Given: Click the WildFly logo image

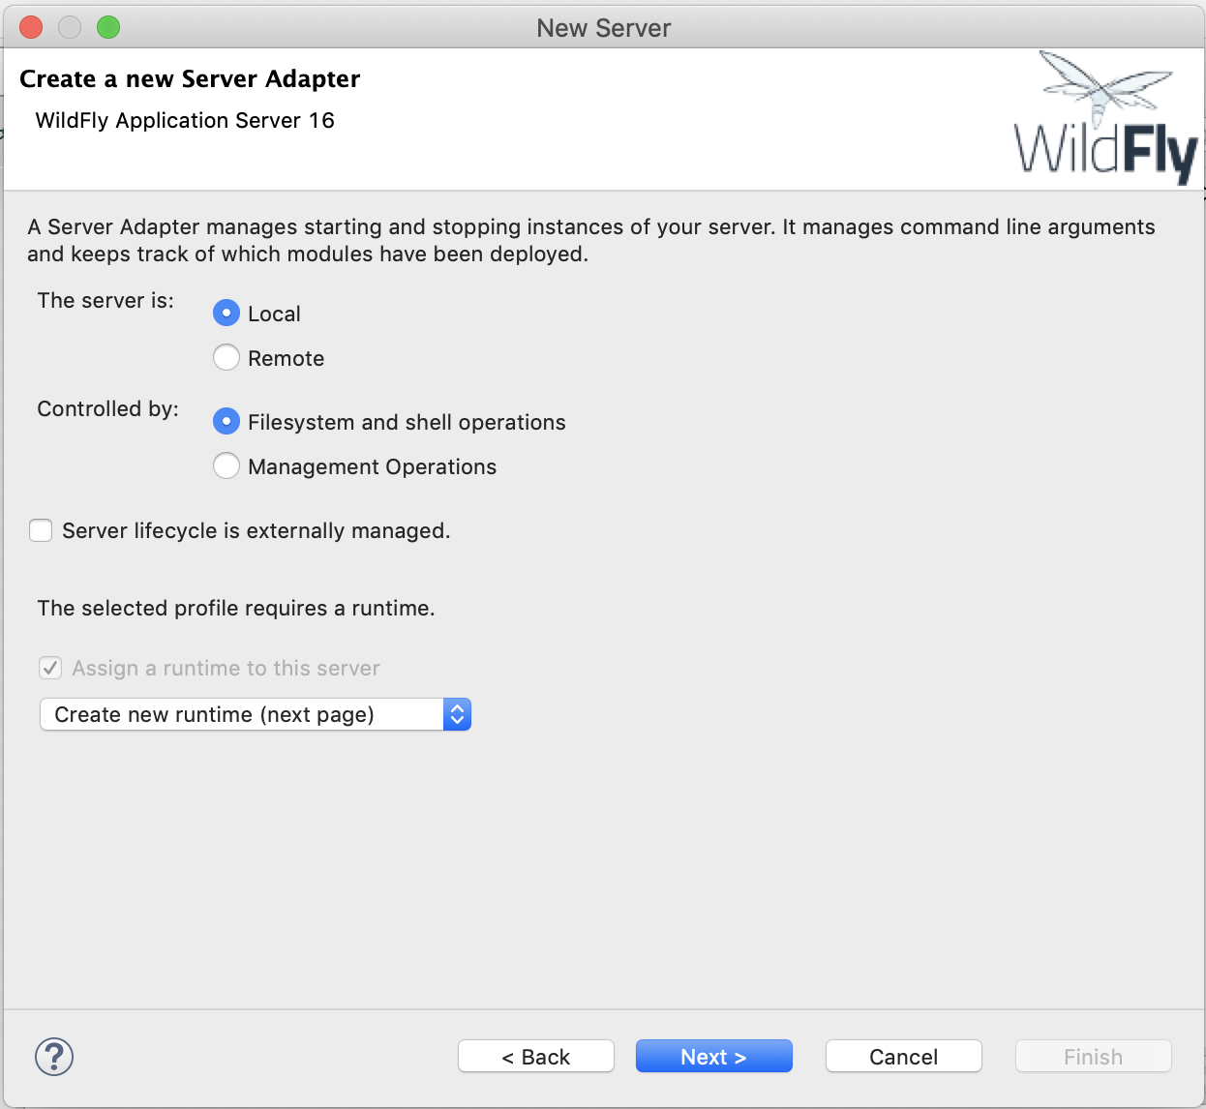Looking at the screenshot, I should coord(1105,119).
